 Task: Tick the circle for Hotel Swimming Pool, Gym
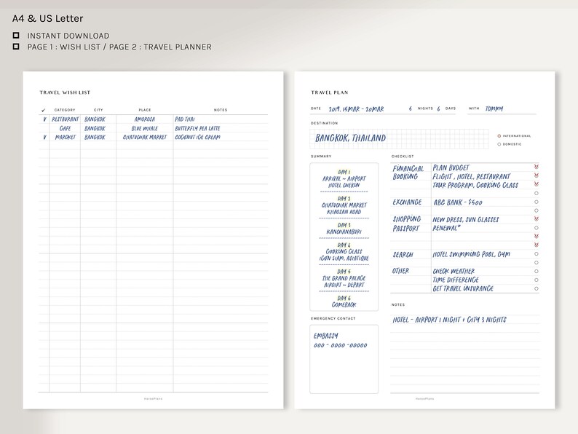(x=537, y=254)
